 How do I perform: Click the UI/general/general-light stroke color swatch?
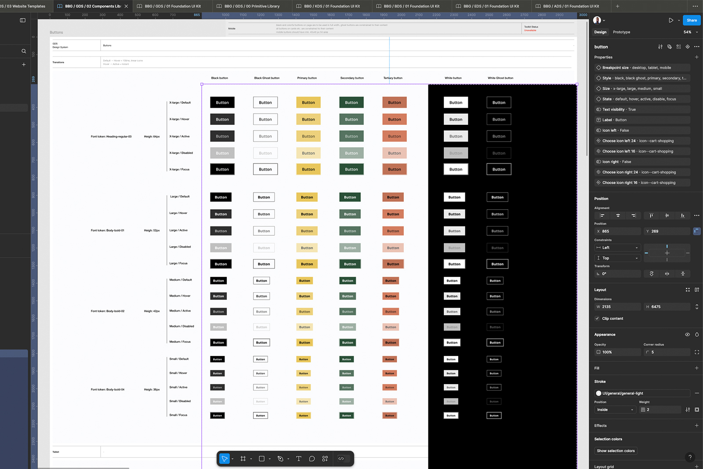(x=598, y=393)
